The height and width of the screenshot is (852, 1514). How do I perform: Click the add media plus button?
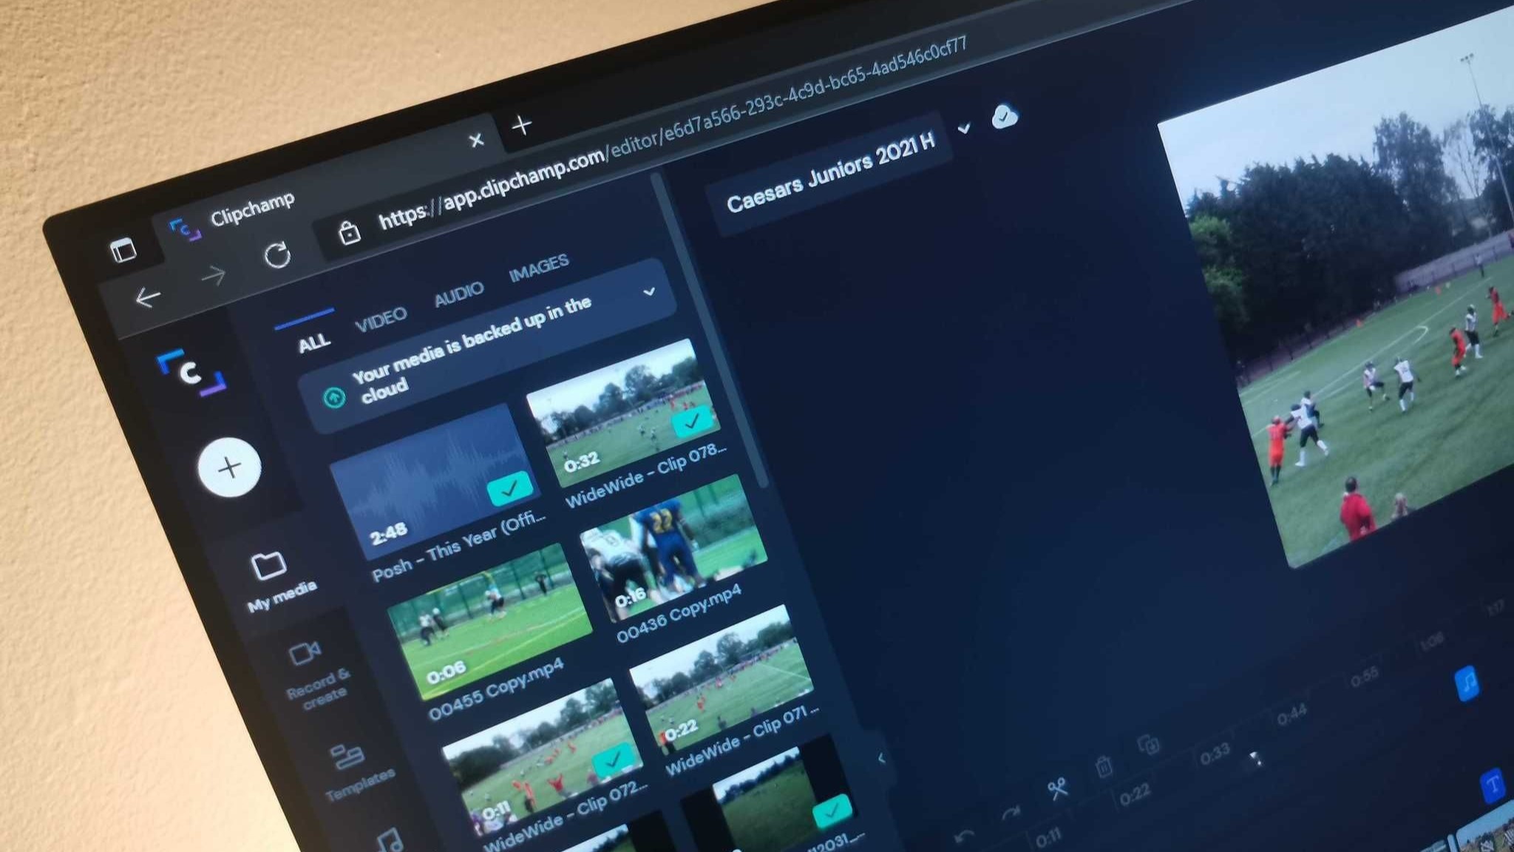[x=231, y=466]
